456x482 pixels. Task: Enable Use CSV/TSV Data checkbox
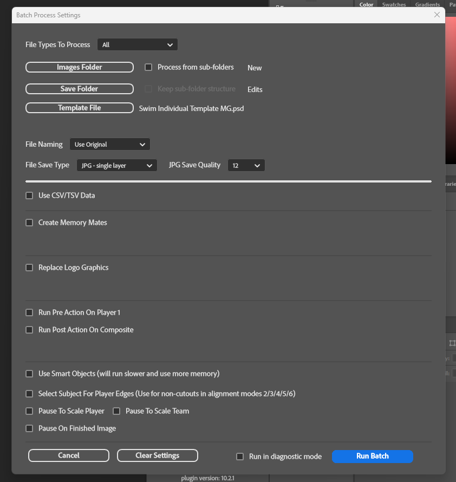coord(30,196)
